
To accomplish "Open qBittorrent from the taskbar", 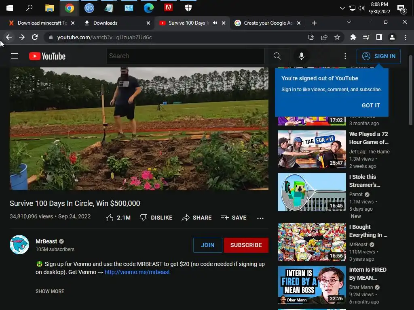I will pos(89,8).
